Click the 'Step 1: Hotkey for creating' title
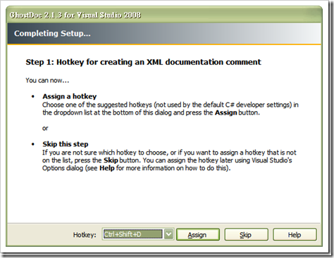 [143, 62]
